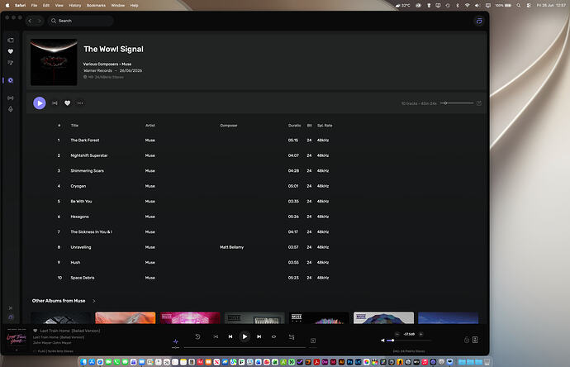This screenshot has width=570, height=367.
Task: Collapse the sidebar using the arrow icon
Action: (x=11, y=308)
